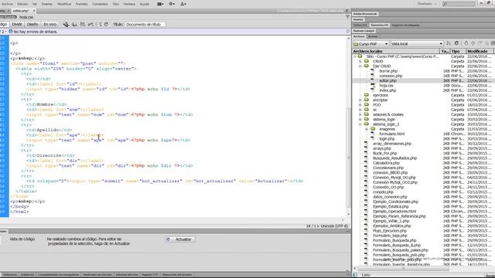Click the search field at top right
The width and height of the screenshot is (495, 278).
[x=459, y=4]
